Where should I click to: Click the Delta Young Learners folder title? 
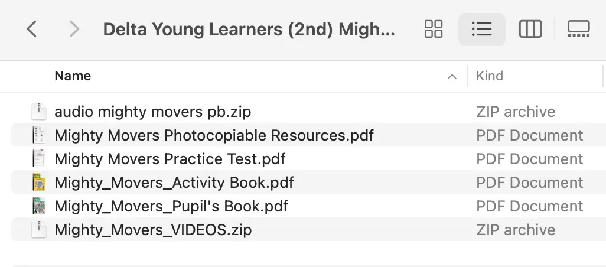click(249, 30)
